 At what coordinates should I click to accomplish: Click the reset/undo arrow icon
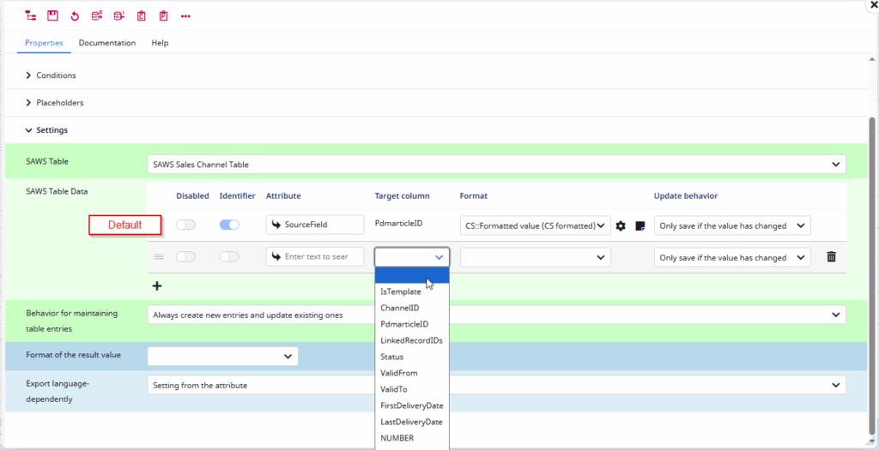[75, 16]
